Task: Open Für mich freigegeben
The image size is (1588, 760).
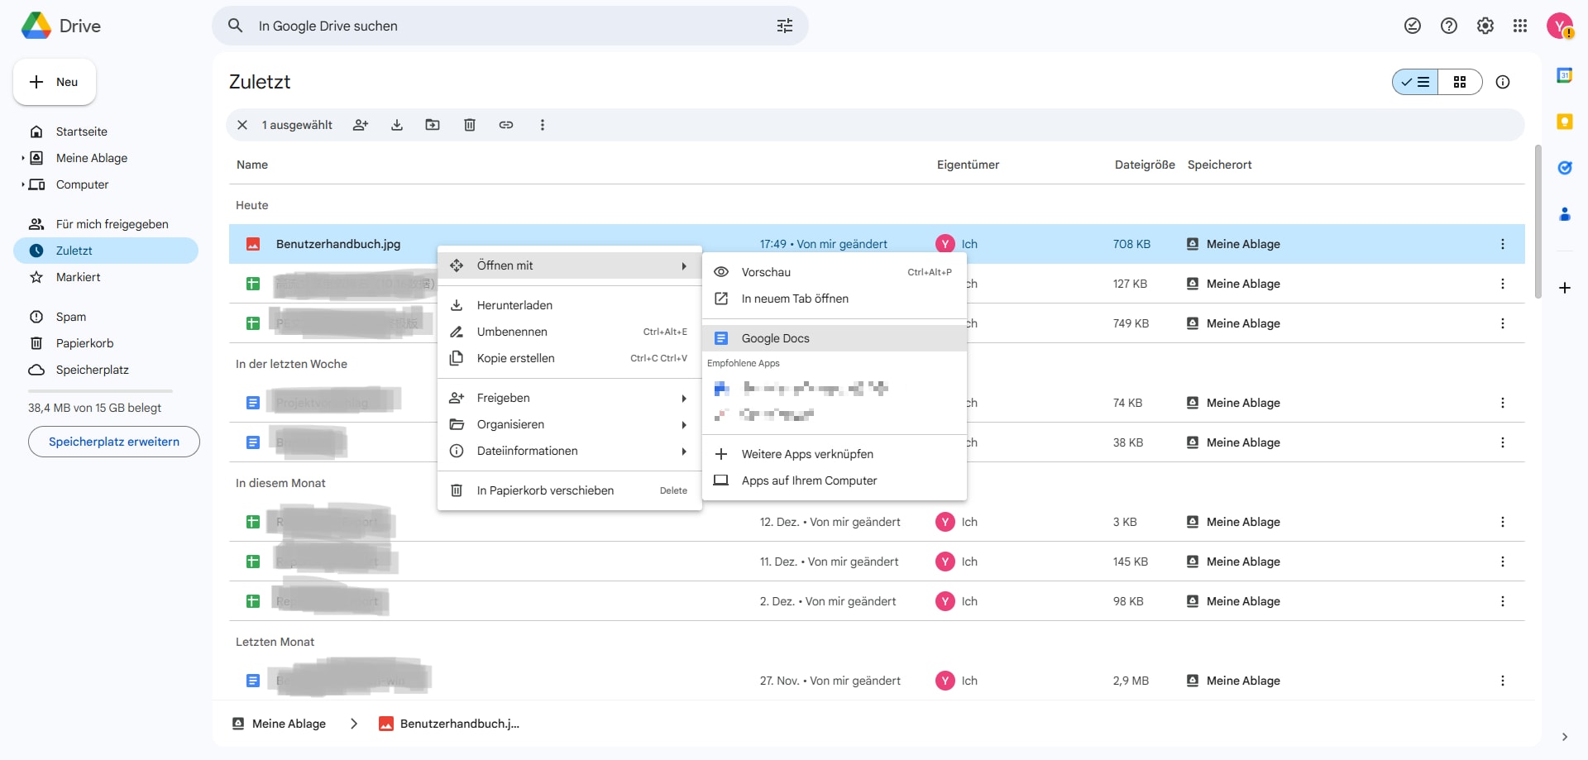Action: pyautogui.click(x=106, y=224)
